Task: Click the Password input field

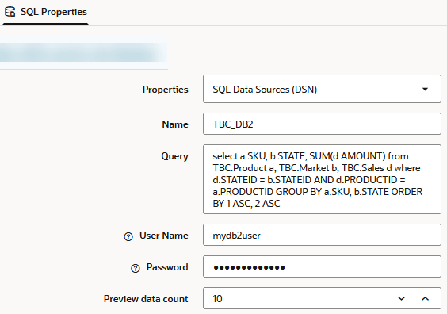Action: [322, 266]
